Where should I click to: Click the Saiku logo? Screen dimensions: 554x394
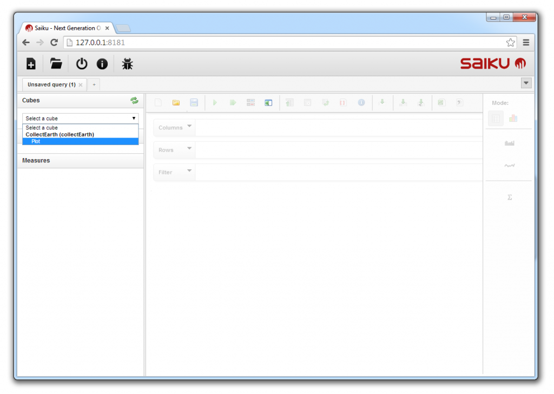pyautogui.click(x=493, y=64)
